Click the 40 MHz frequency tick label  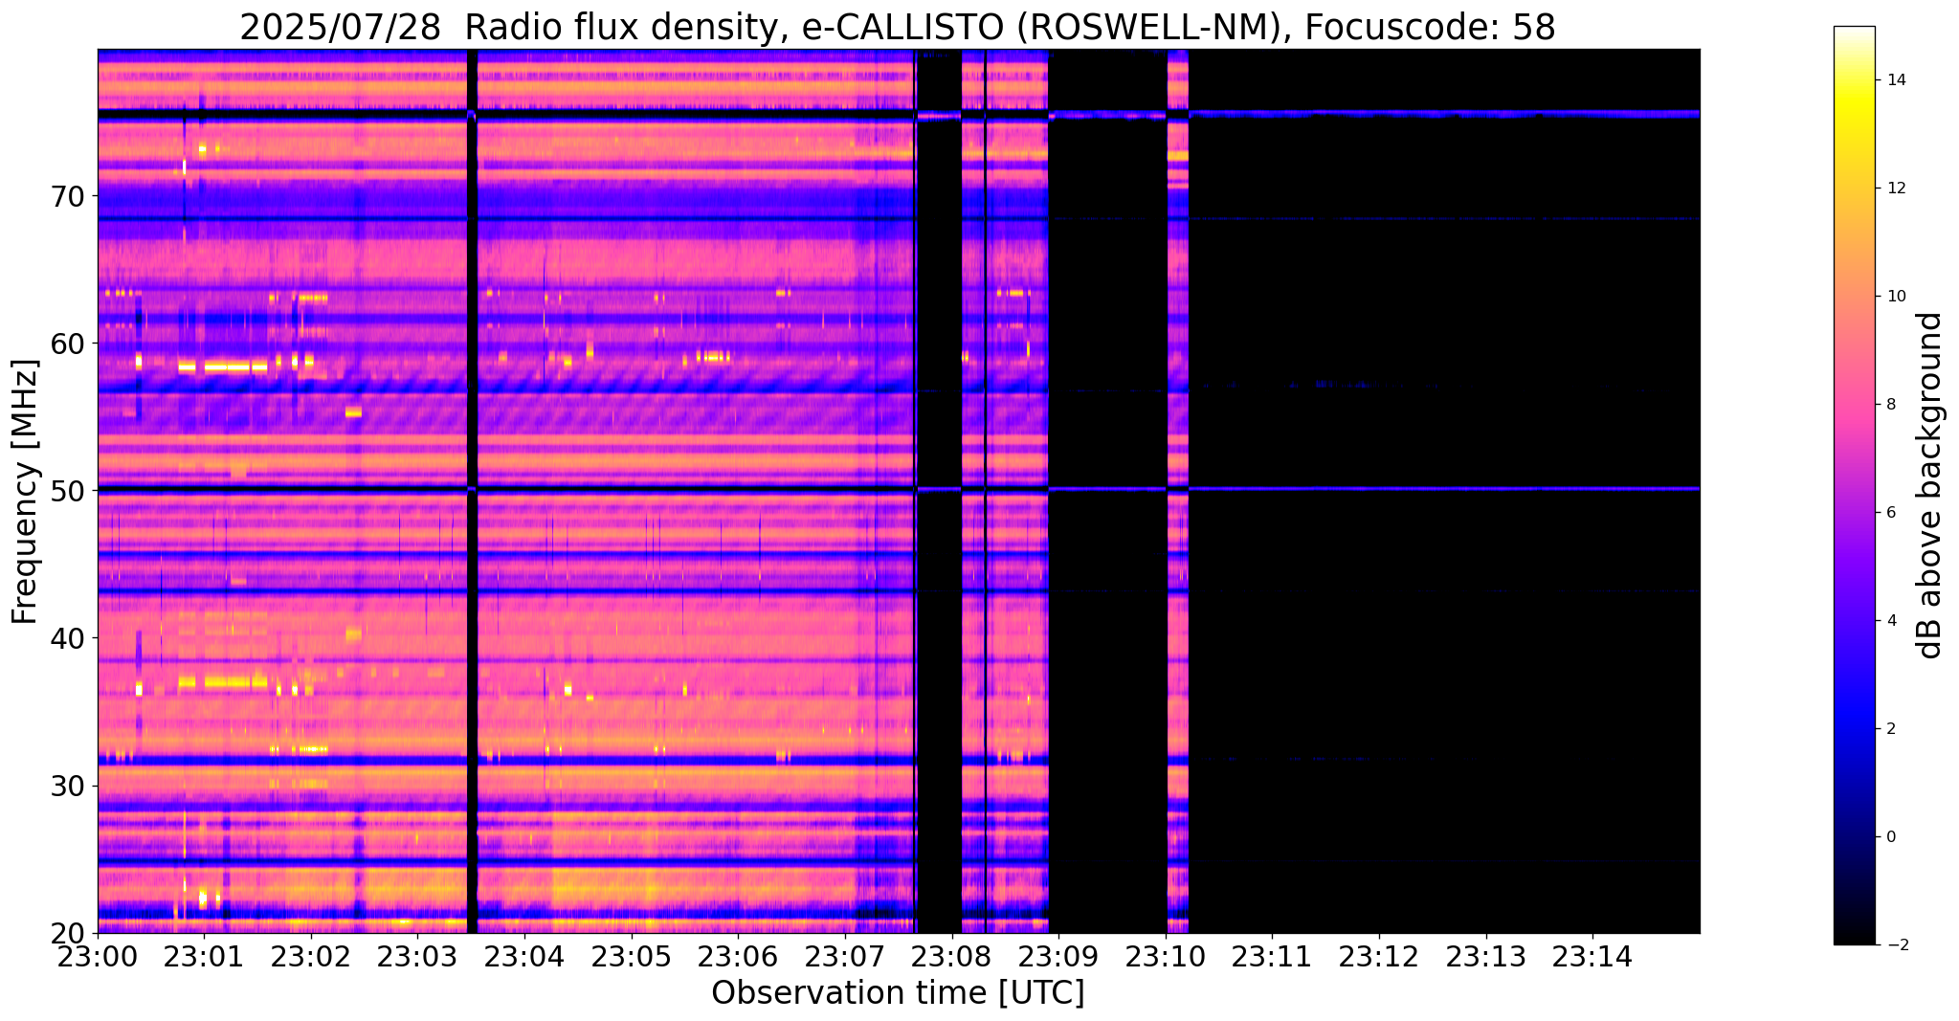pos(68,637)
